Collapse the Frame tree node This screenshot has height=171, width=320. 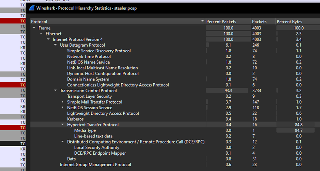click(34, 28)
